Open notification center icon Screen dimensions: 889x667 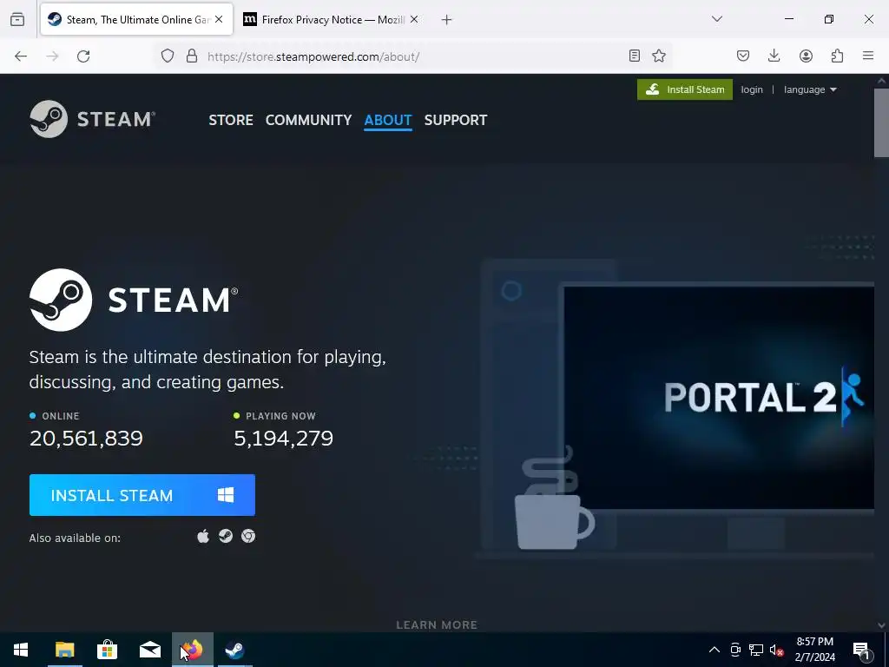coord(862,650)
